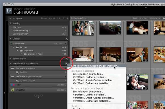Switch library filter to Attribut
The width and height of the screenshot is (165, 109).
[144, 18]
